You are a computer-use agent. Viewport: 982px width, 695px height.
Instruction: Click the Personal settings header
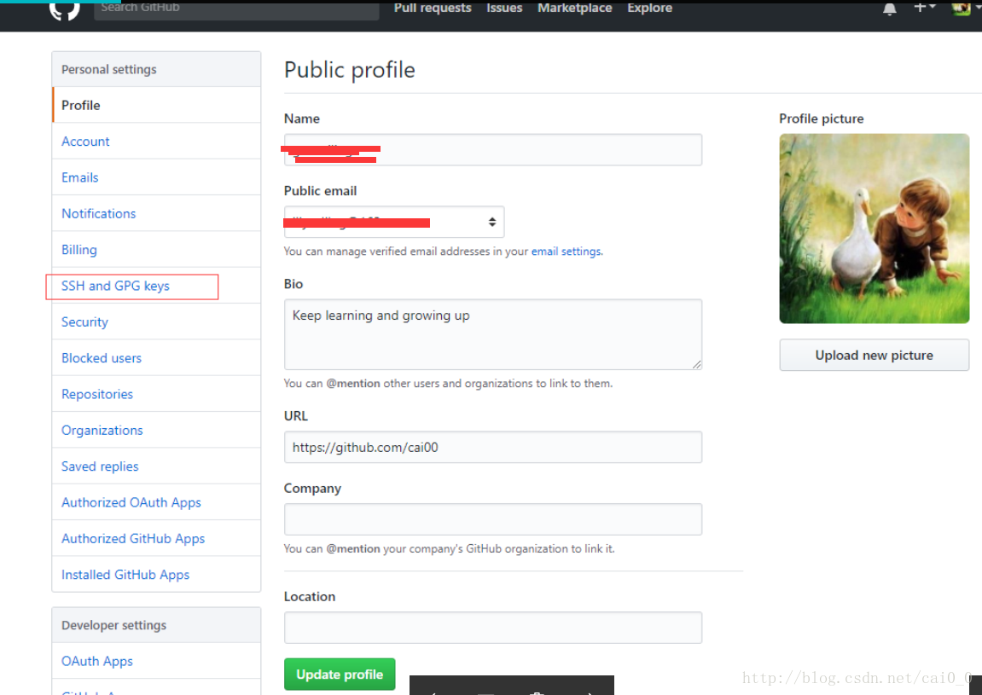[157, 70]
